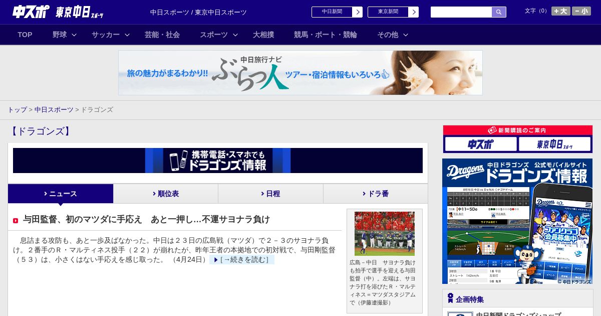
Task: Switch to the 日程 tab
Action: tap(270, 194)
